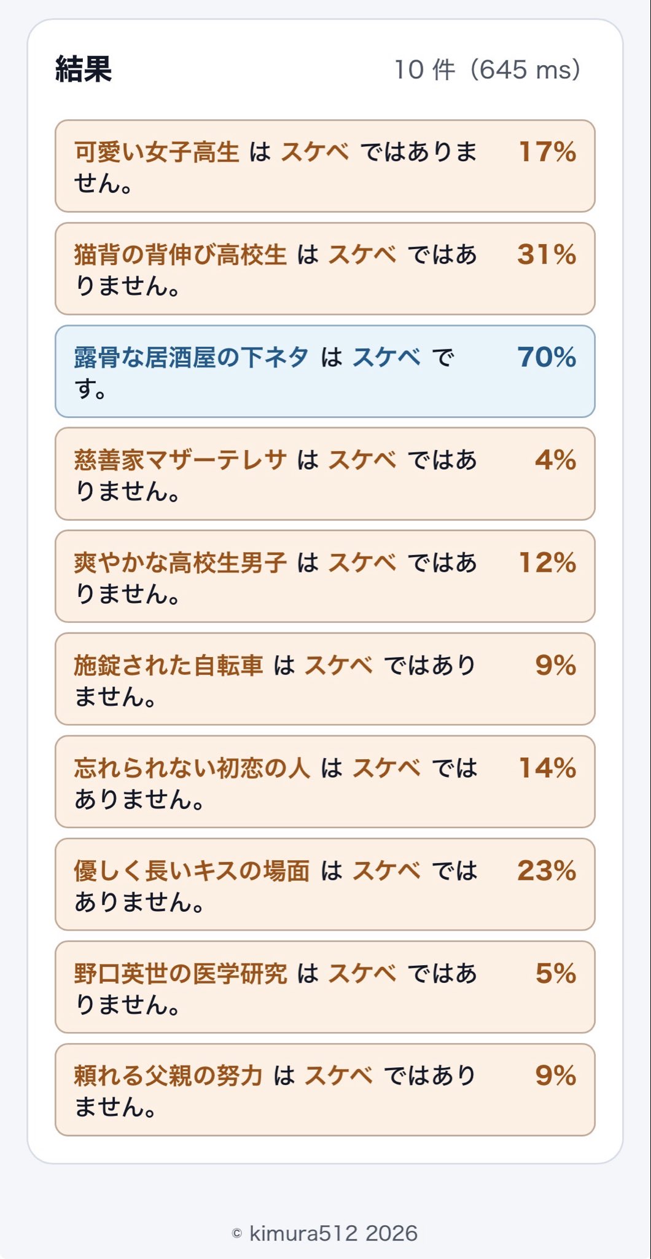
Task: Click the 17% score value
Action: [x=548, y=152]
